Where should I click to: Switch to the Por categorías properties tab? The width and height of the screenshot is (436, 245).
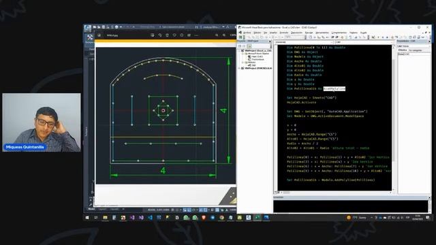pyautogui.click(x=416, y=50)
